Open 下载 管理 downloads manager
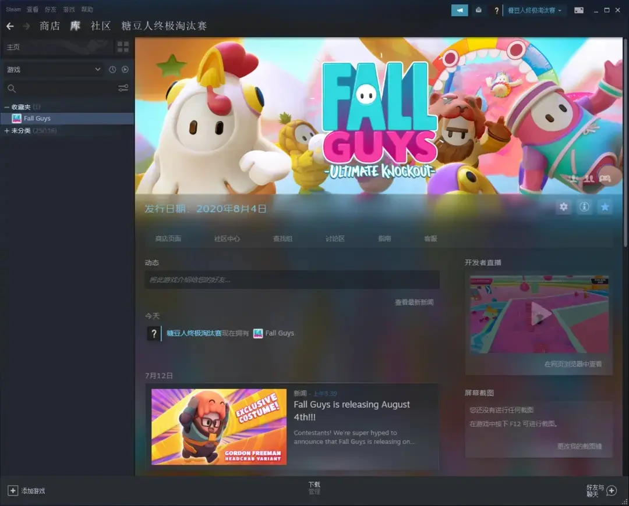 (x=314, y=488)
